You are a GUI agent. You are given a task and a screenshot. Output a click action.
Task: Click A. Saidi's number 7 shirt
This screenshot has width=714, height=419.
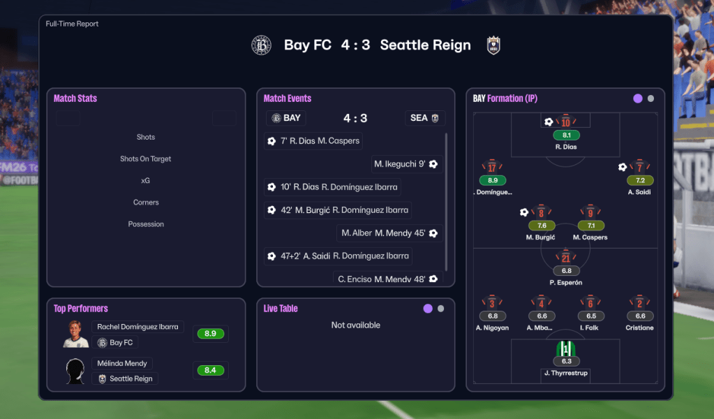639,168
